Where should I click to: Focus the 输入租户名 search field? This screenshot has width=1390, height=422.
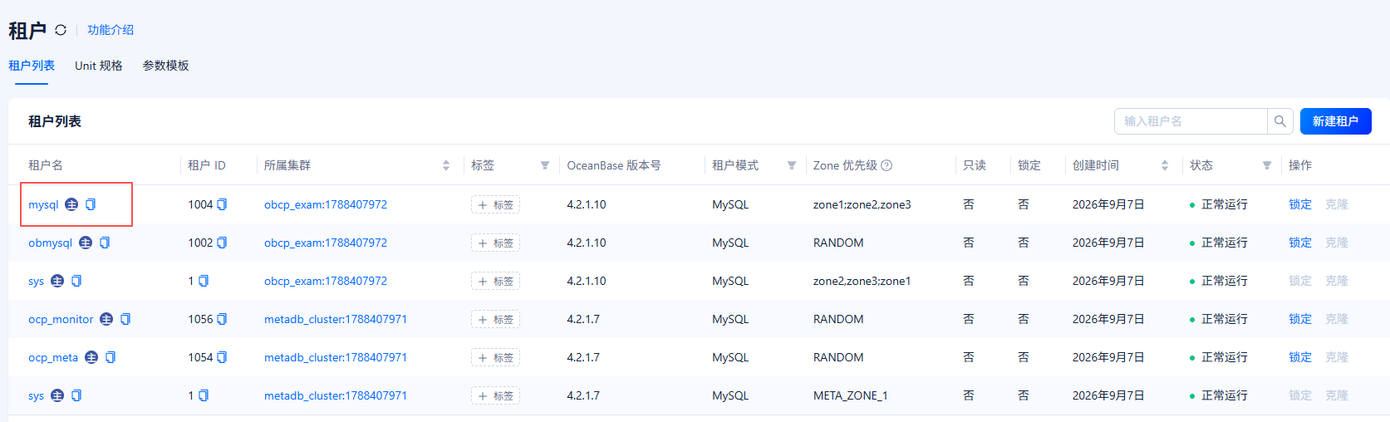click(1191, 121)
